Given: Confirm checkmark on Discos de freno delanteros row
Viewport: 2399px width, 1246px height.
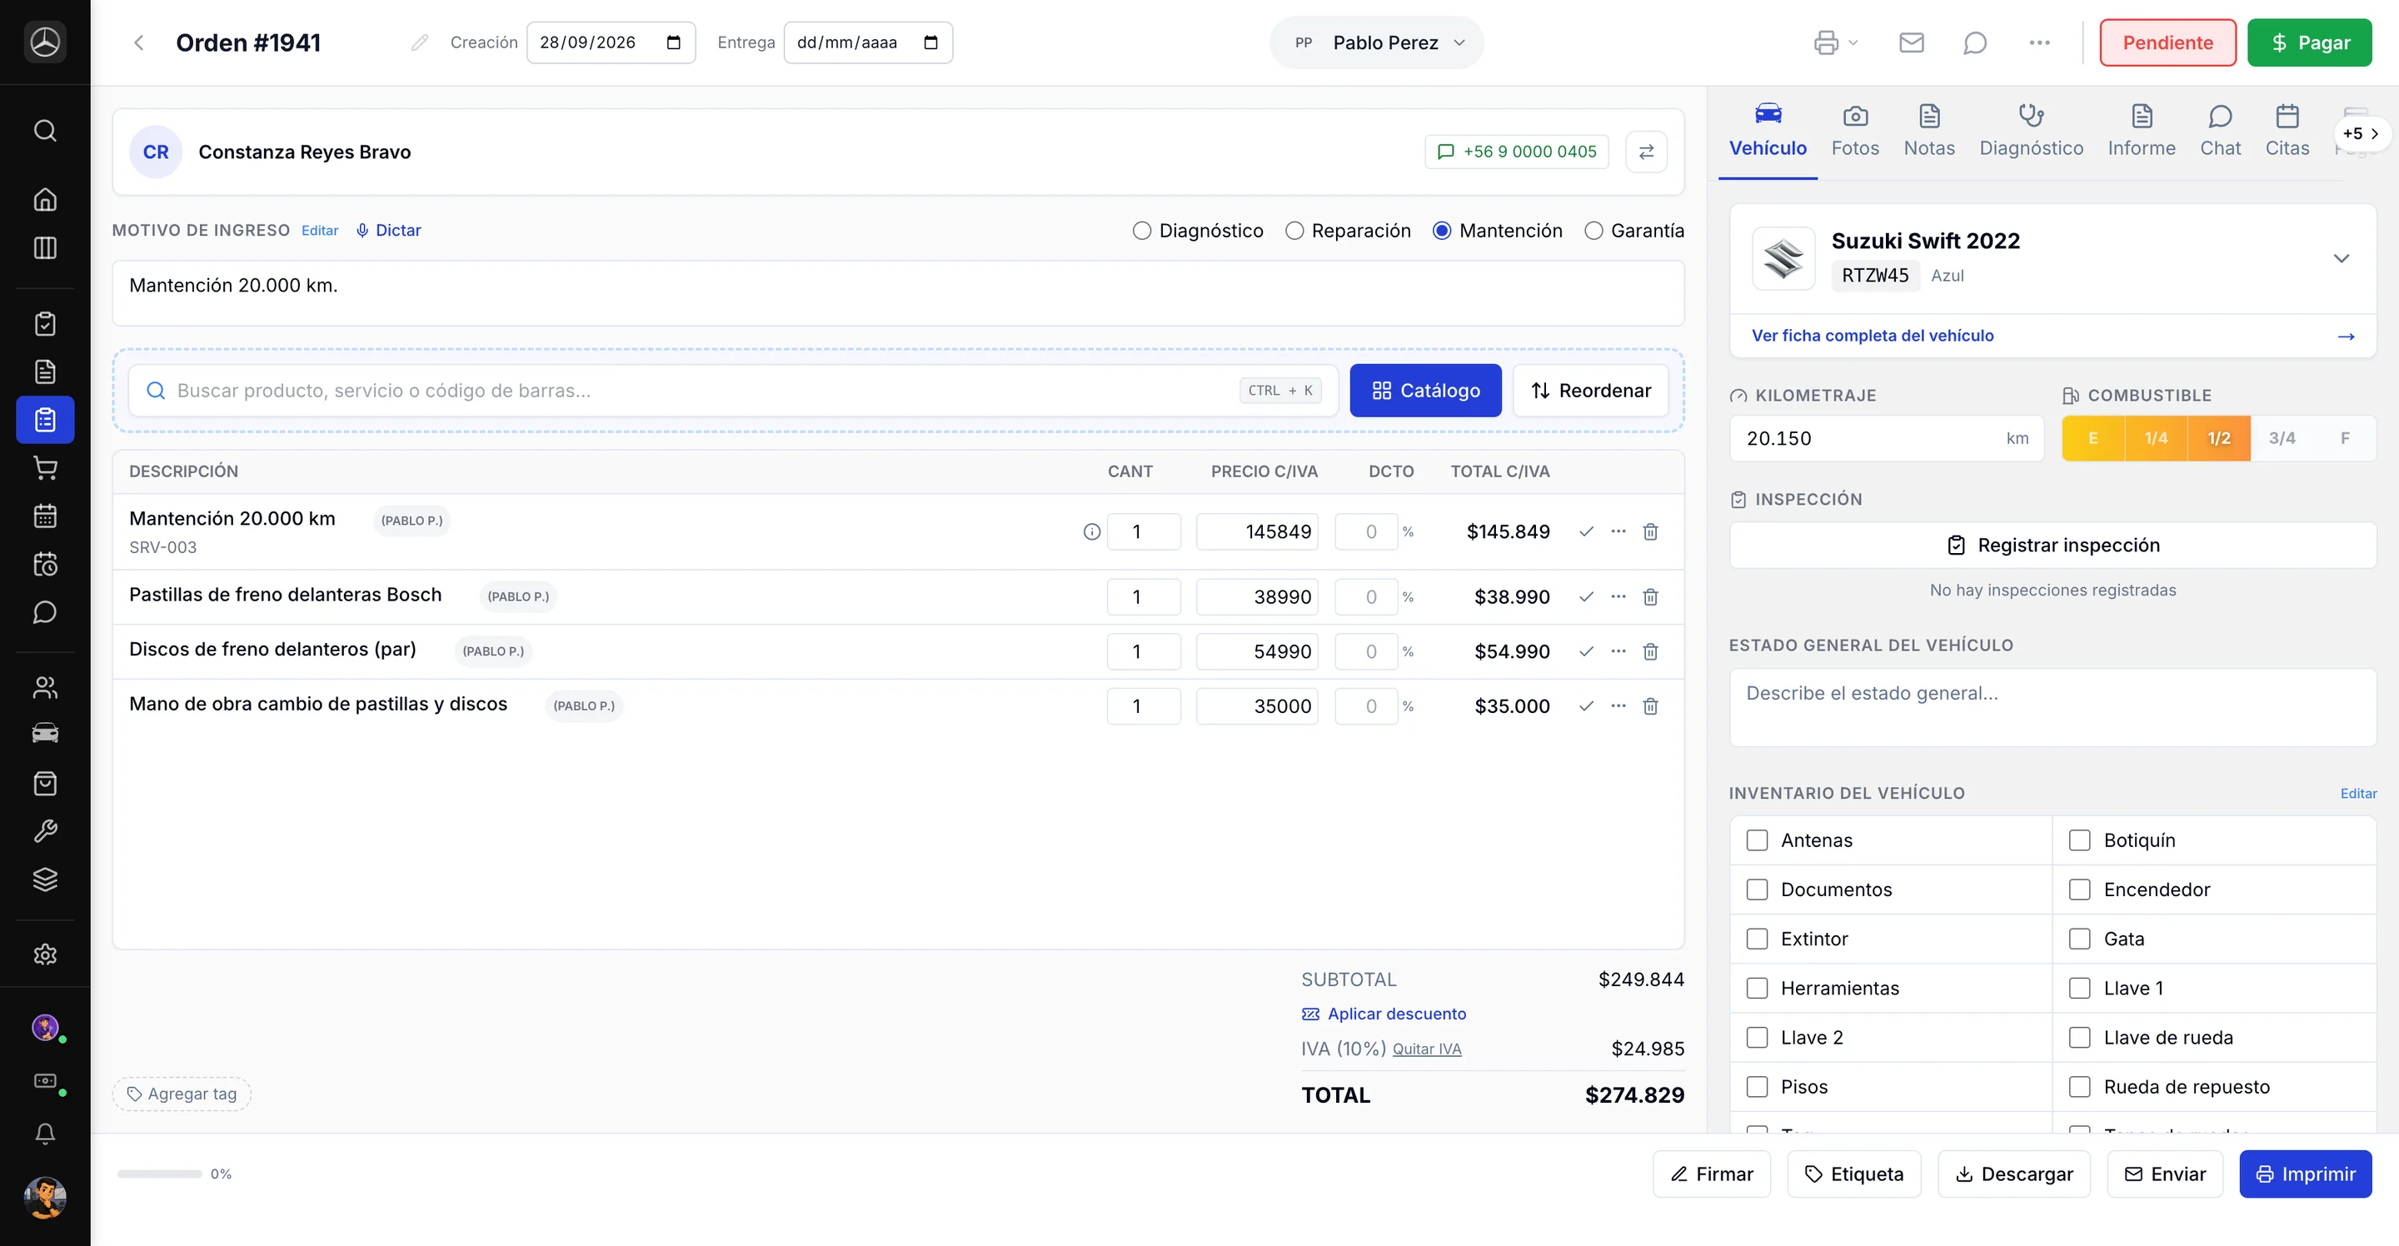Looking at the screenshot, I should pos(1586,652).
